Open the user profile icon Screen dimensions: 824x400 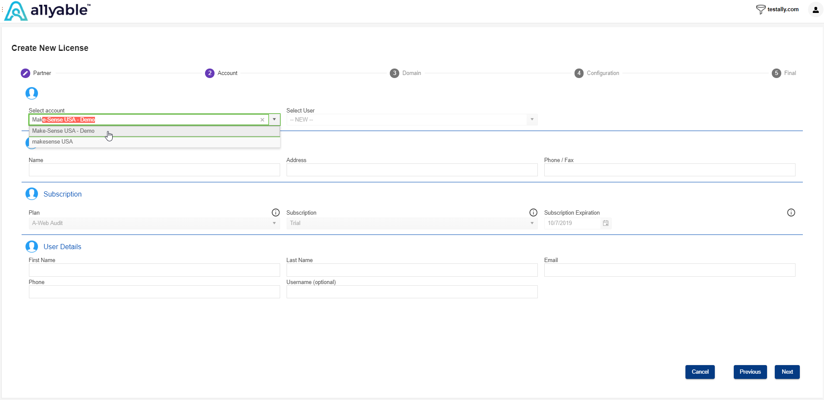click(x=815, y=10)
